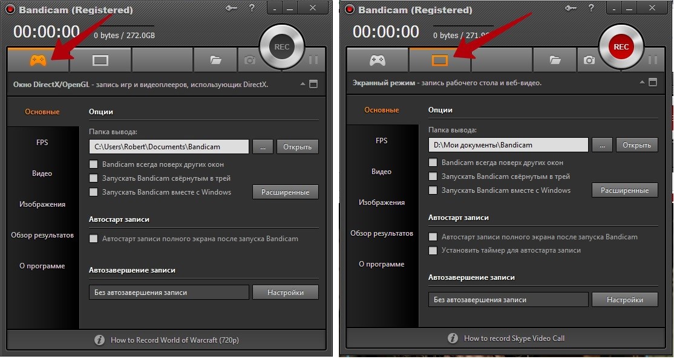The height and width of the screenshot is (359, 674).
Task: Enable 'Запускать Bandicam свёрнутым в трей' in left window
Action: point(93,178)
